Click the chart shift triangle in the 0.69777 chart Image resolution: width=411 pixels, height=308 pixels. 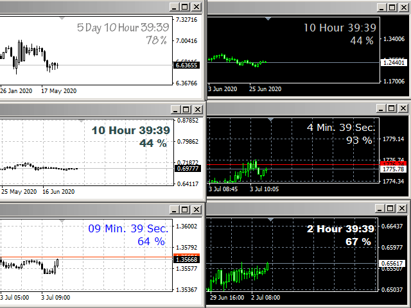(81, 120)
